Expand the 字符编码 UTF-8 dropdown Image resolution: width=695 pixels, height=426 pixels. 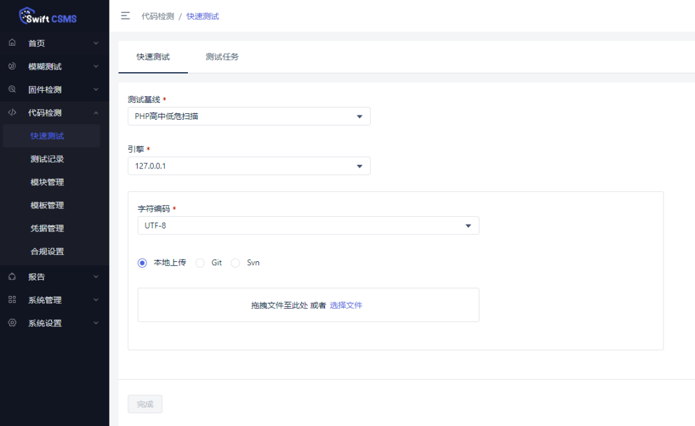coord(308,226)
